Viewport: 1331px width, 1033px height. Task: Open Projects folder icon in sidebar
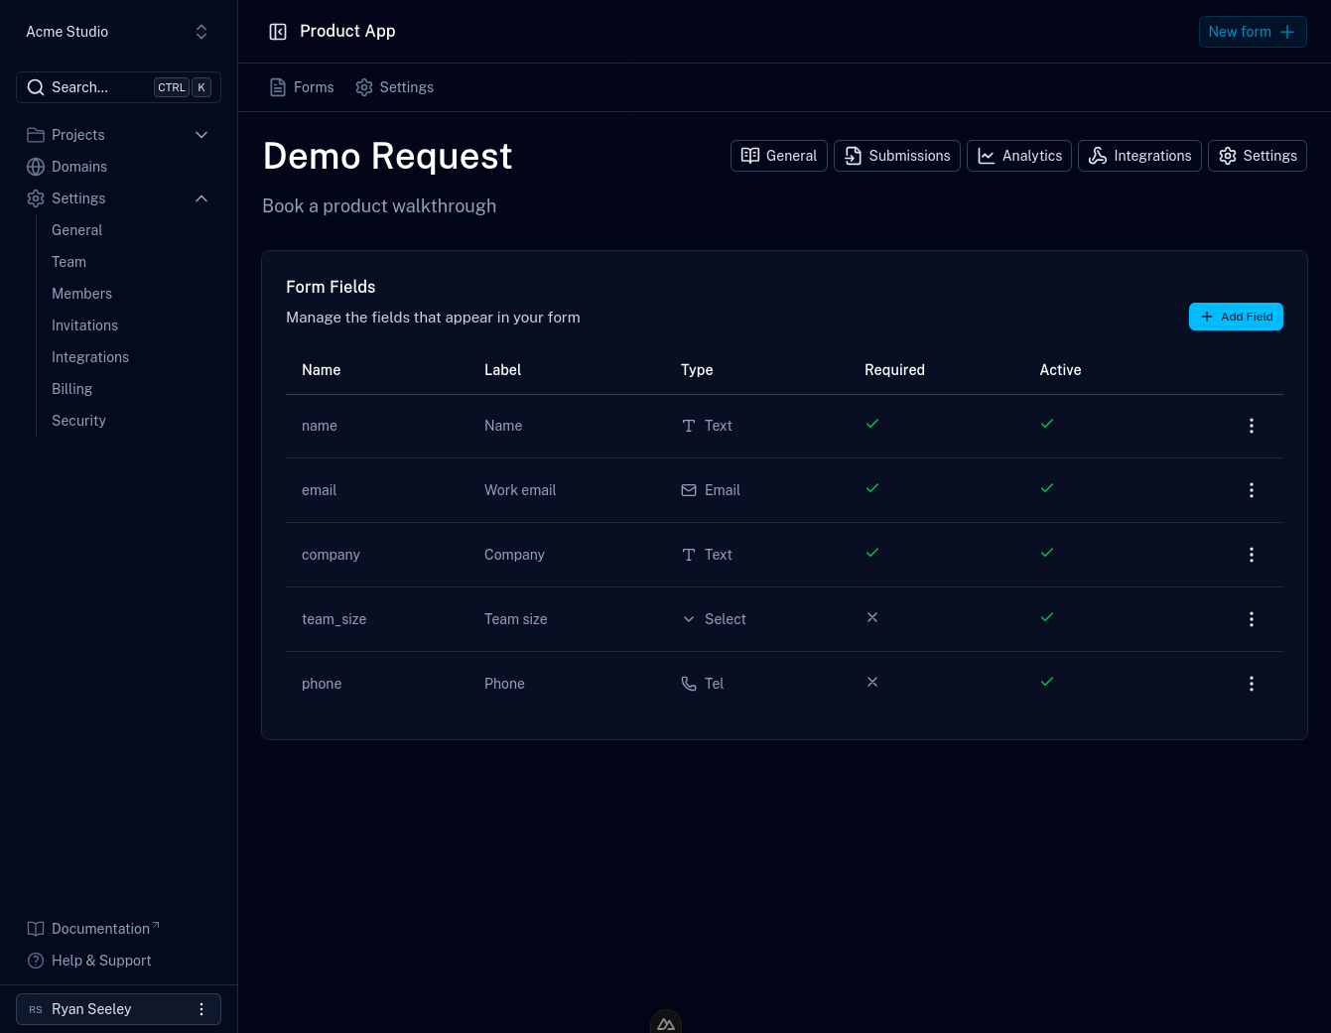(x=36, y=135)
